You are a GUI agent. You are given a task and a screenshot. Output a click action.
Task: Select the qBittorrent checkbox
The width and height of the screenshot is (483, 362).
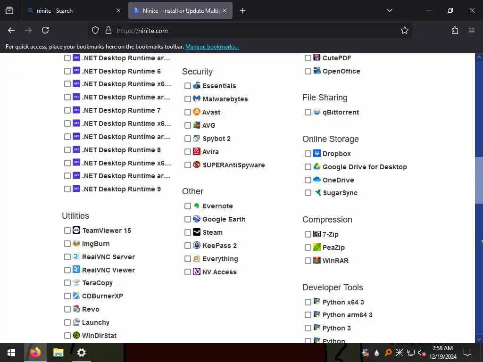pos(308,112)
